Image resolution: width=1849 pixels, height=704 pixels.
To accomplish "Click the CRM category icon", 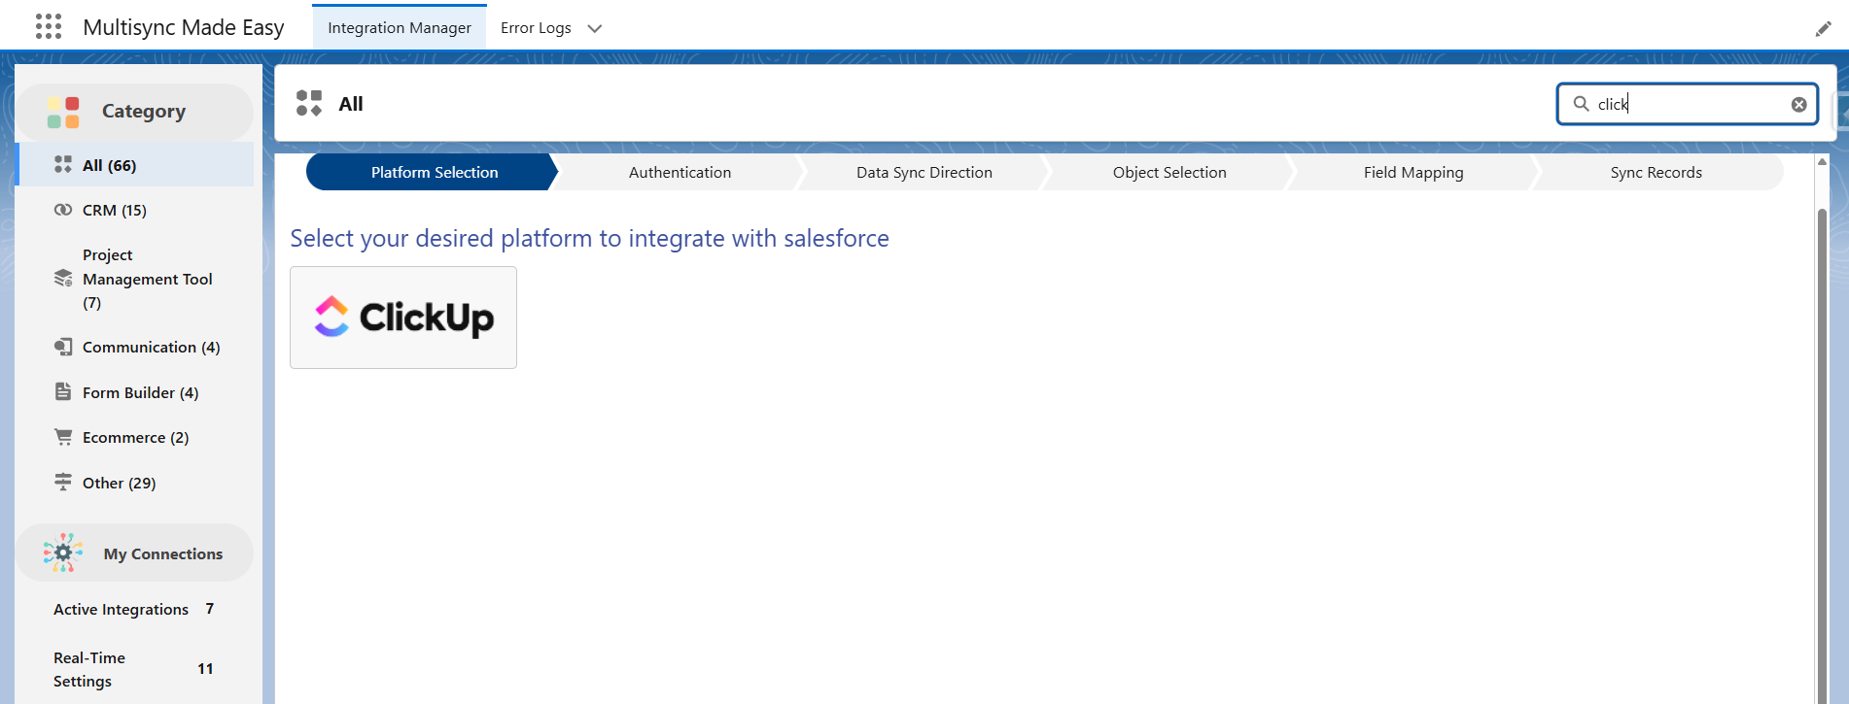I will pos(63,210).
